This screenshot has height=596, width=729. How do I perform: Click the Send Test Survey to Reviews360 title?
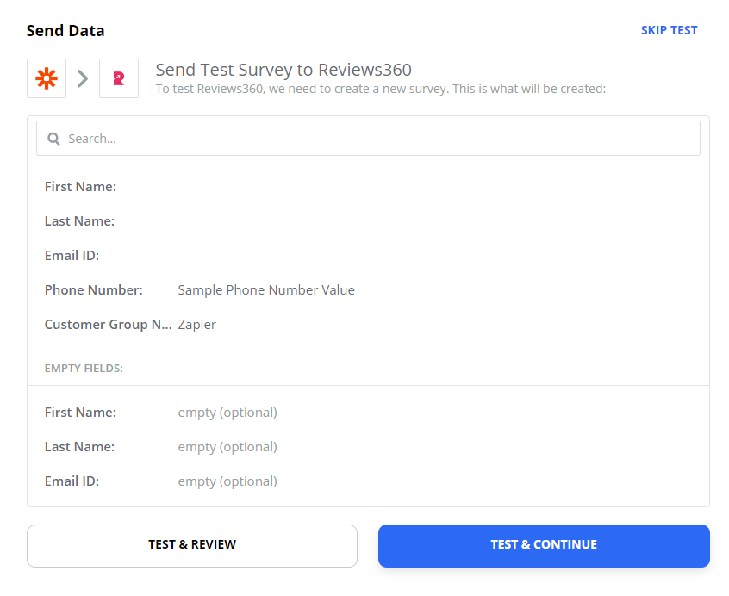click(283, 70)
